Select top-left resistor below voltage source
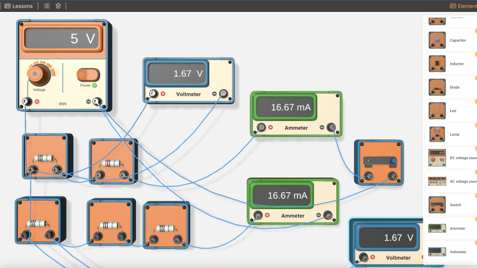Screen dimensions: 477x268 pos(47,156)
